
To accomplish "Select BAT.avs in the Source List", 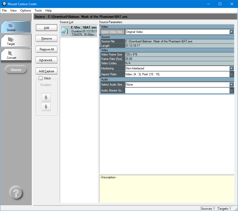I will [x=79, y=31].
